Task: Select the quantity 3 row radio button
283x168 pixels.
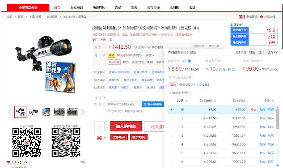Action: coord(172,135)
